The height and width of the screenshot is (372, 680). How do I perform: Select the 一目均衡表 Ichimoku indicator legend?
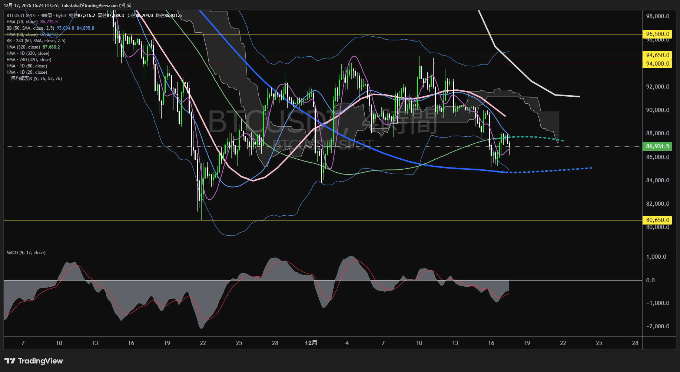coord(34,79)
